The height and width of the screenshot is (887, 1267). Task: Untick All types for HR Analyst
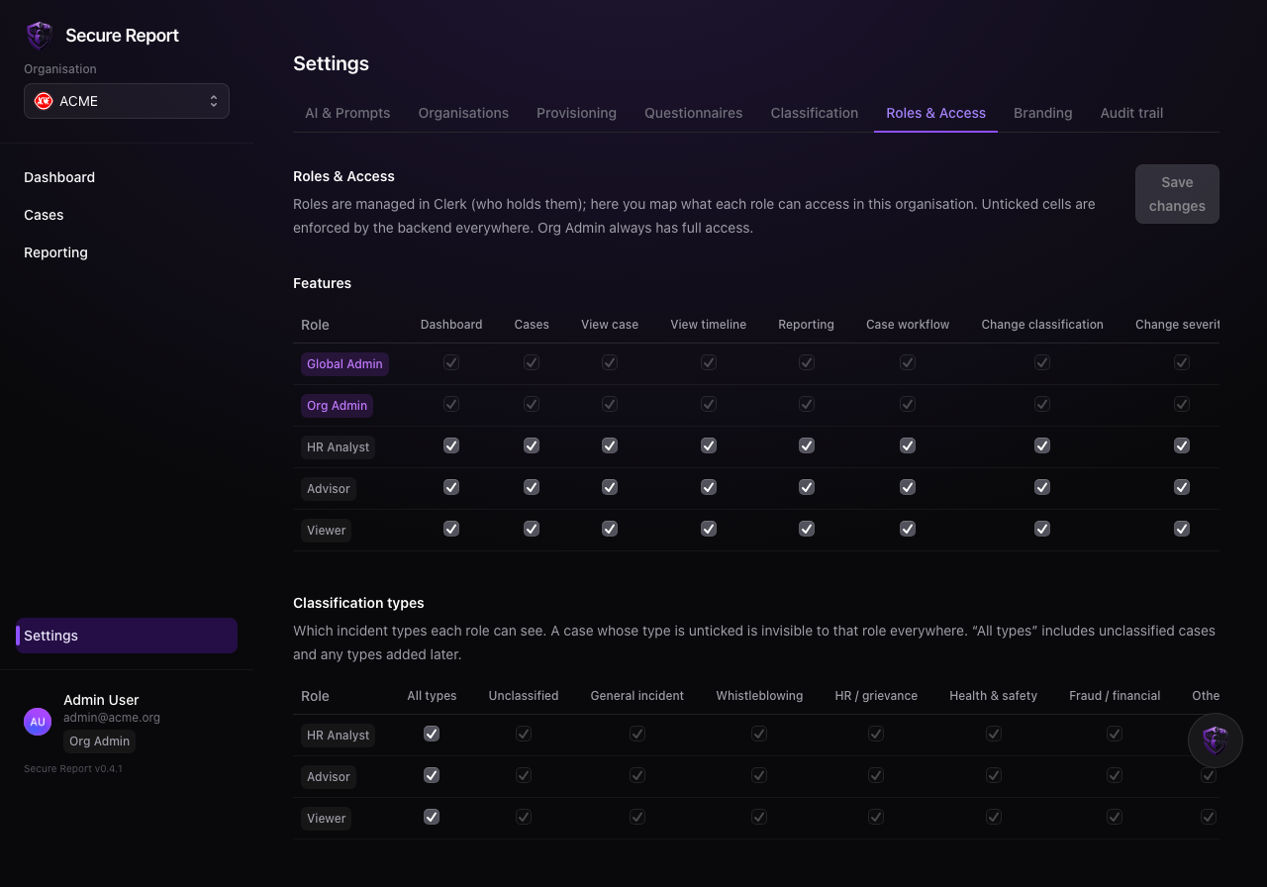(432, 734)
